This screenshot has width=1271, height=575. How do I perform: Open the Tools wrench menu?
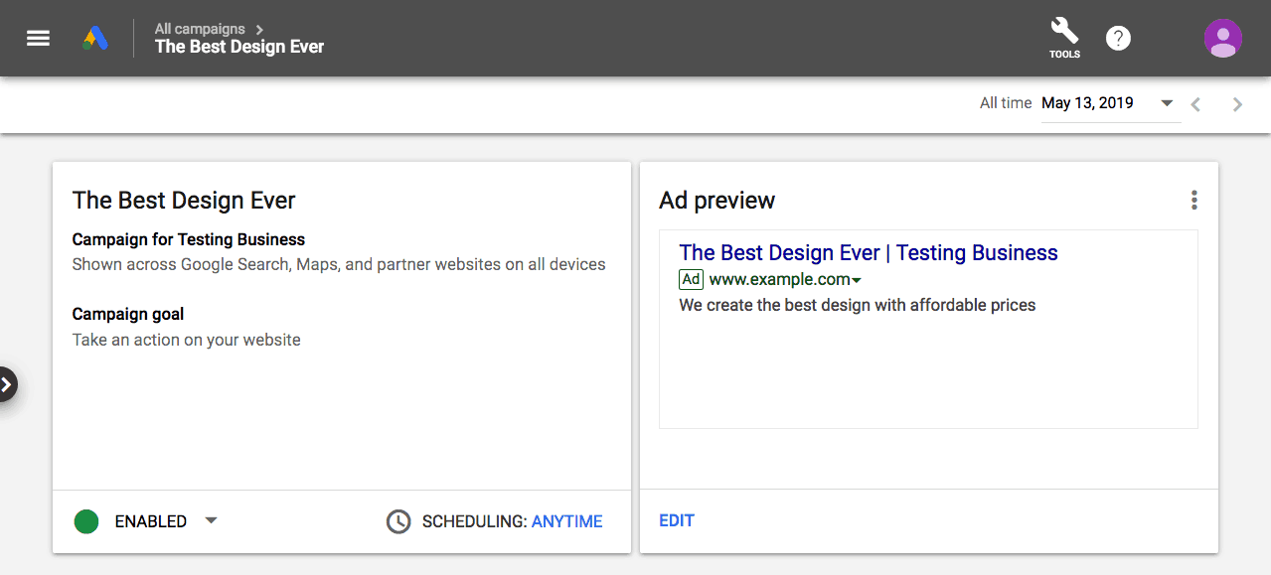[1064, 38]
